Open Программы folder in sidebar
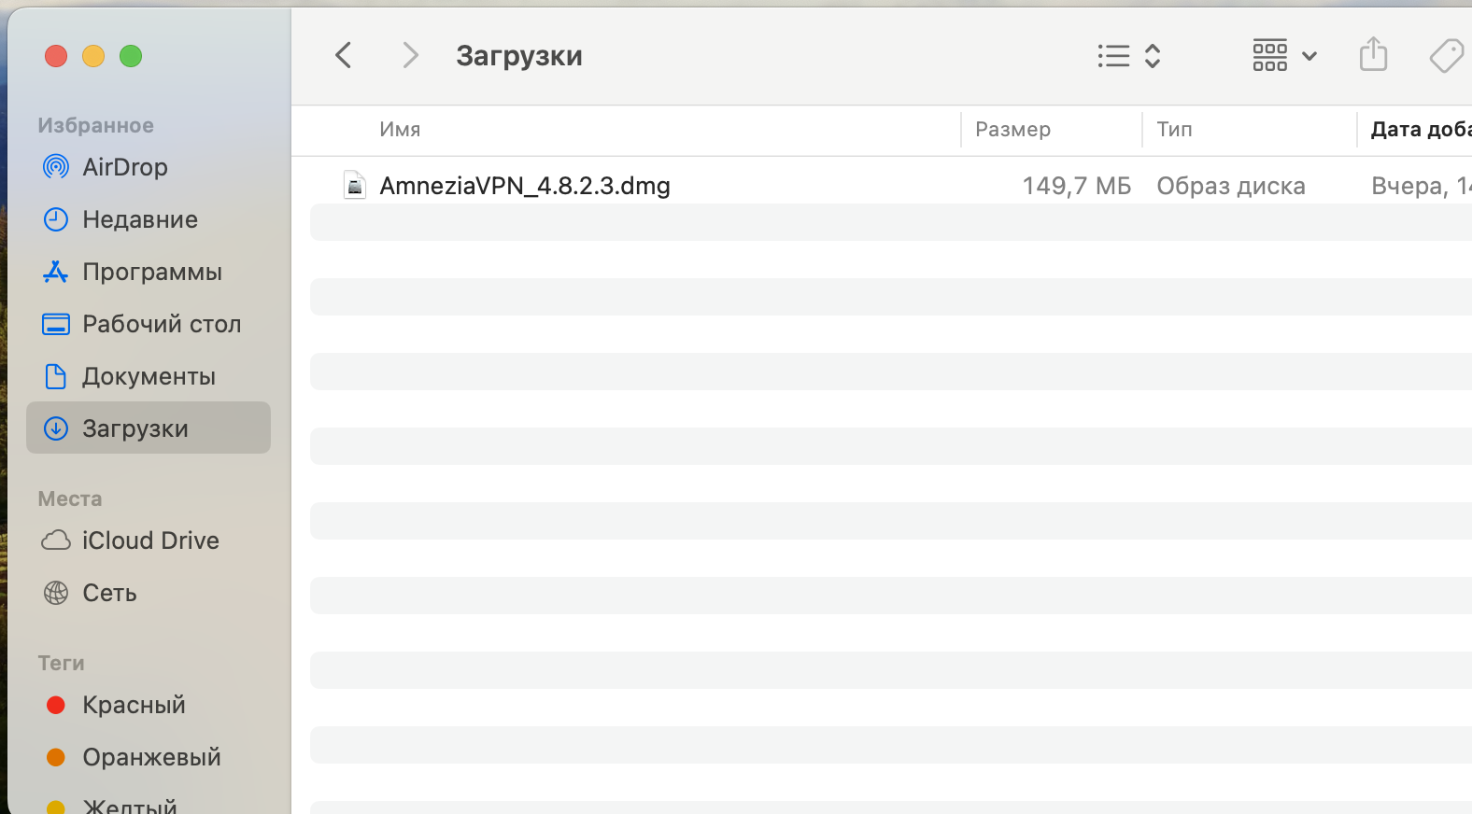This screenshot has height=814, width=1472. (x=151, y=272)
